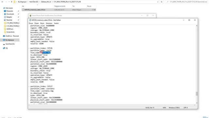
Task: Click 100% zoom in Notepad status bar
Action: tap(164, 108)
